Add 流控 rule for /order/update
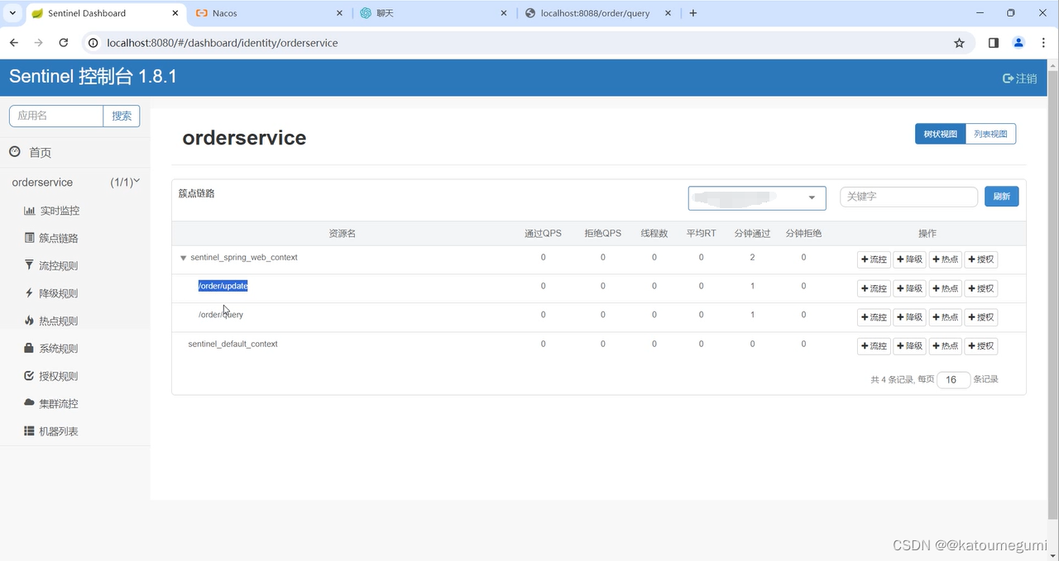The width and height of the screenshot is (1059, 561). [874, 288]
